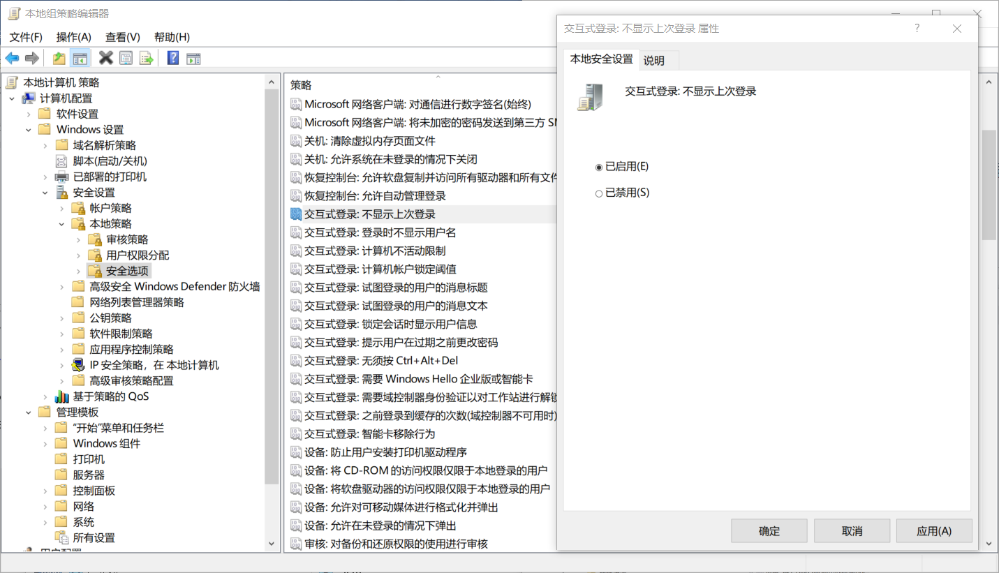Click the 脚本(启动/关机) script icon in the tree
999x573 pixels.
coord(63,161)
